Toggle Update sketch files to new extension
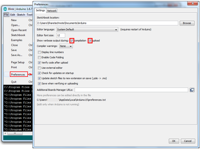200x149 pixels. (x=39, y=78)
